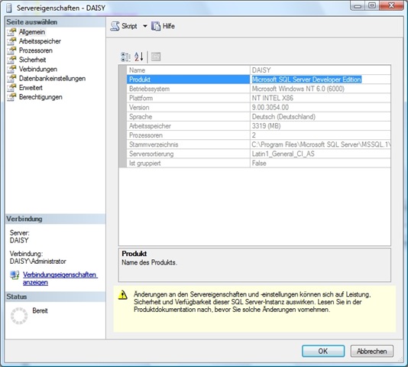Select the Erweitert page

pyautogui.click(x=31, y=88)
